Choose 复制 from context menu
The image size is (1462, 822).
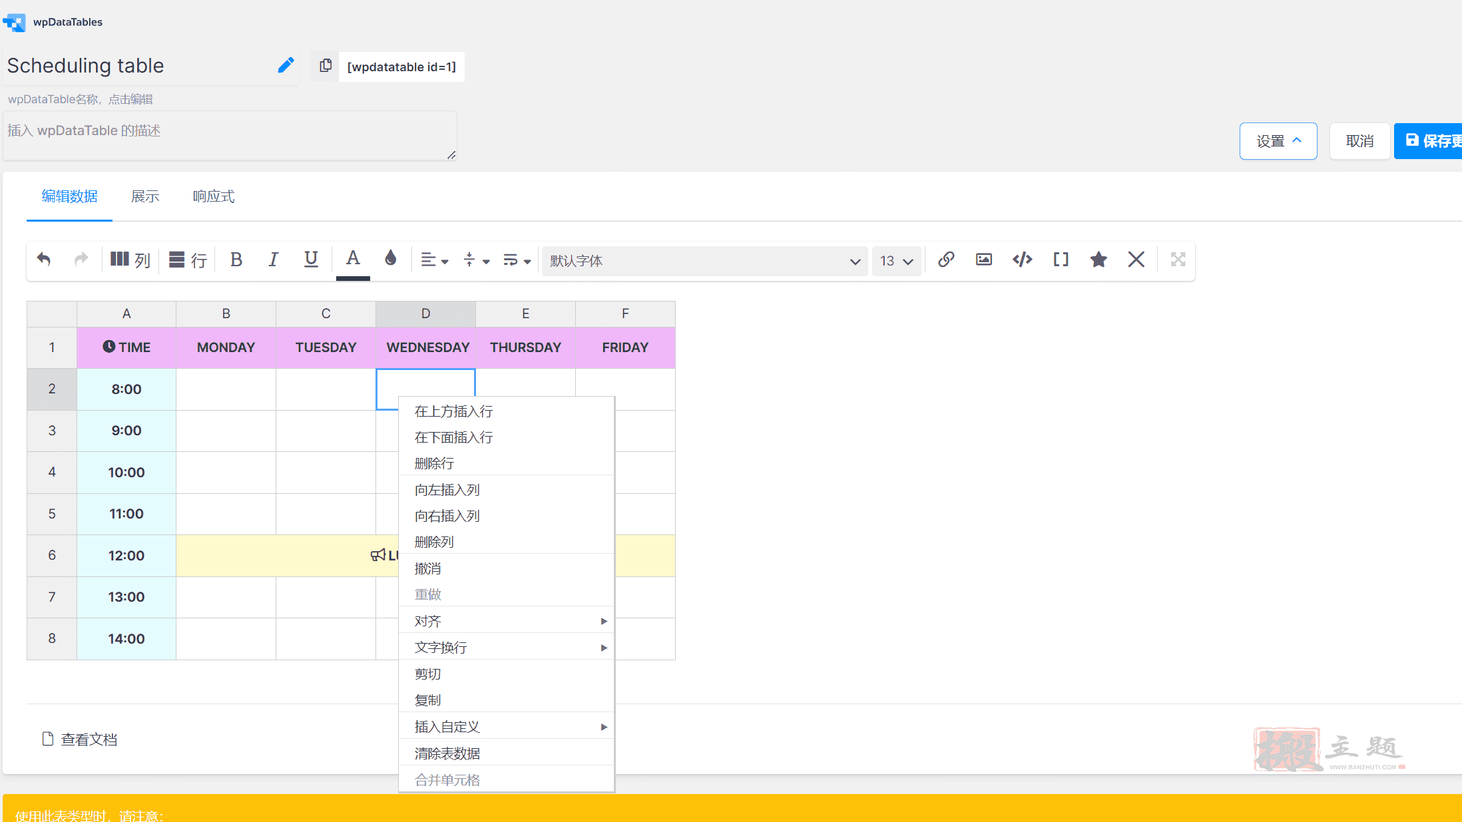(506, 700)
